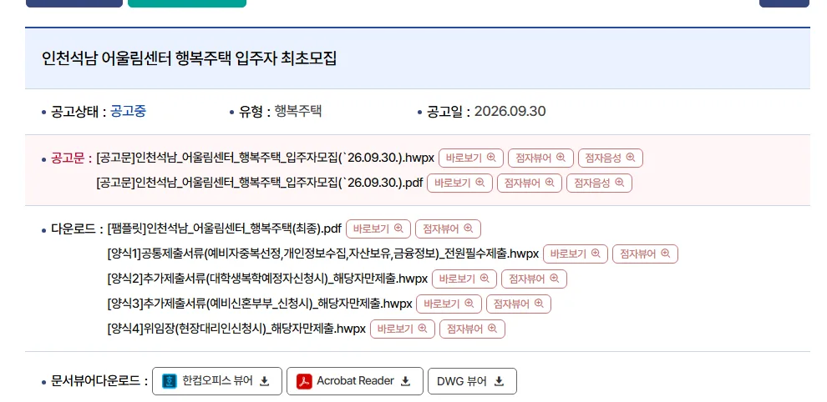Click 바로보기 for 양식1 공통제출서류
The width and height of the screenshot is (827, 402).
pyautogui.click(x=576, y=254)
